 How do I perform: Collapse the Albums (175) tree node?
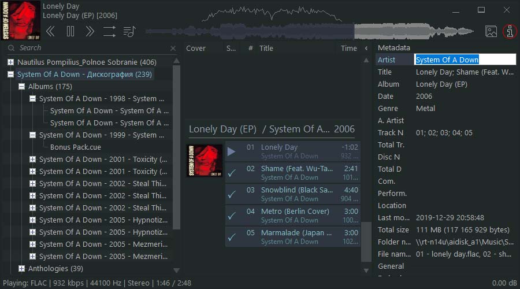(21, 86)
